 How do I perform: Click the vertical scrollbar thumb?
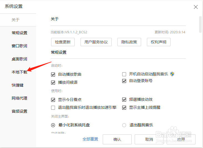pyautogui.click(x=200, y=24)
